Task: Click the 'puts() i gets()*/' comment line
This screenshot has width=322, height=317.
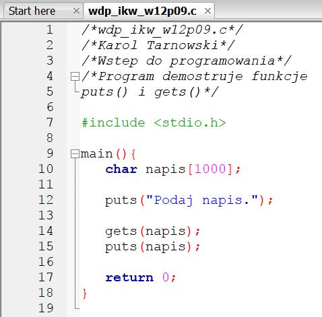Action: tap(150, 92)
